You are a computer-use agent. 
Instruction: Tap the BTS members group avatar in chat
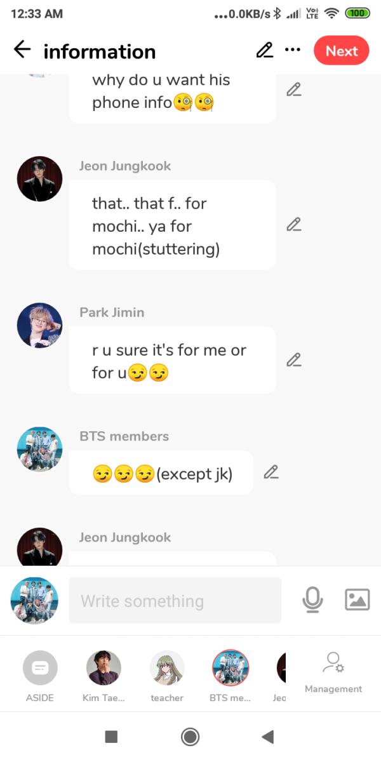tap(39, 449)
